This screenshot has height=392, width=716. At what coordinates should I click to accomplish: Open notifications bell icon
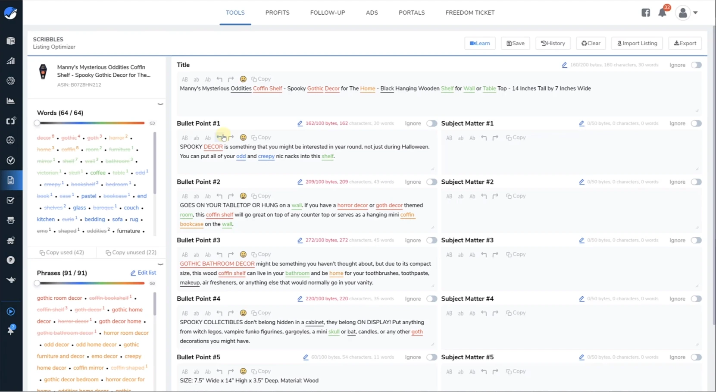[x=662, y=13]
